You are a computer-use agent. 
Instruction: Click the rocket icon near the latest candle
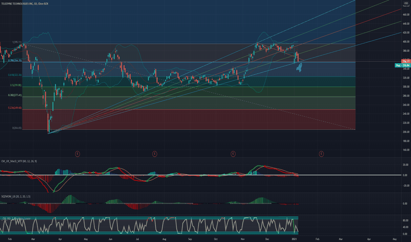click(x=299, y=67)
